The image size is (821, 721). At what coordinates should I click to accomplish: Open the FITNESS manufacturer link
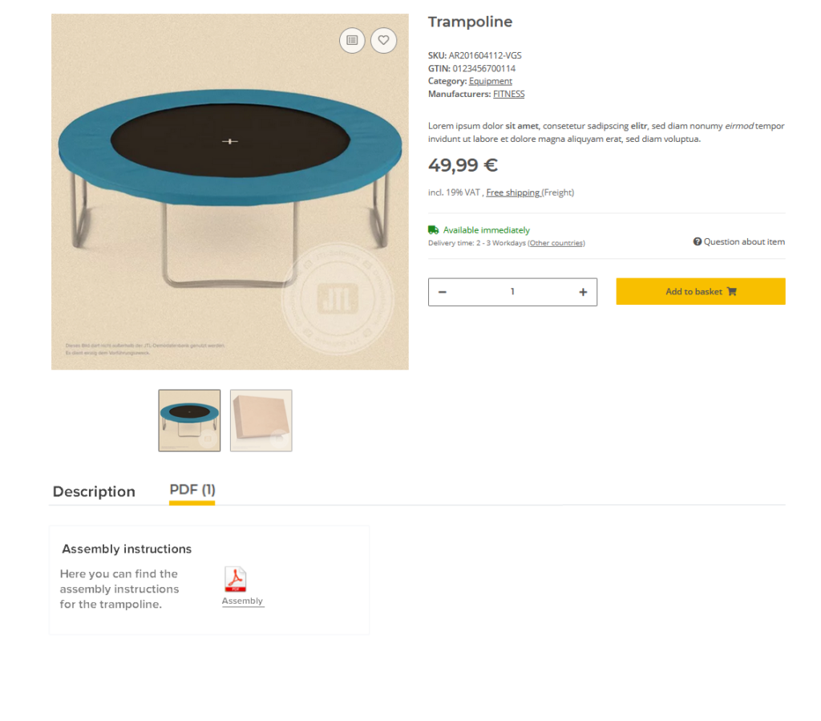click(508, 94)
